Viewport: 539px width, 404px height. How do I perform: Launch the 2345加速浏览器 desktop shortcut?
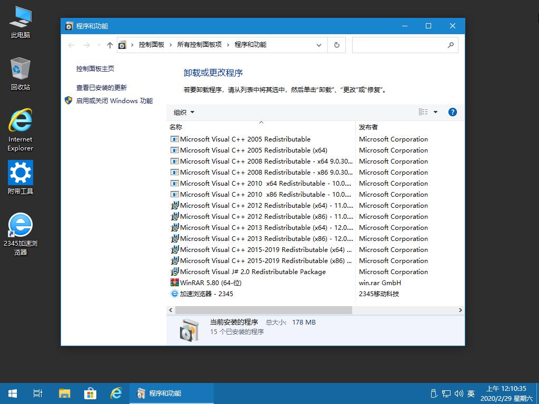point(21,234)
